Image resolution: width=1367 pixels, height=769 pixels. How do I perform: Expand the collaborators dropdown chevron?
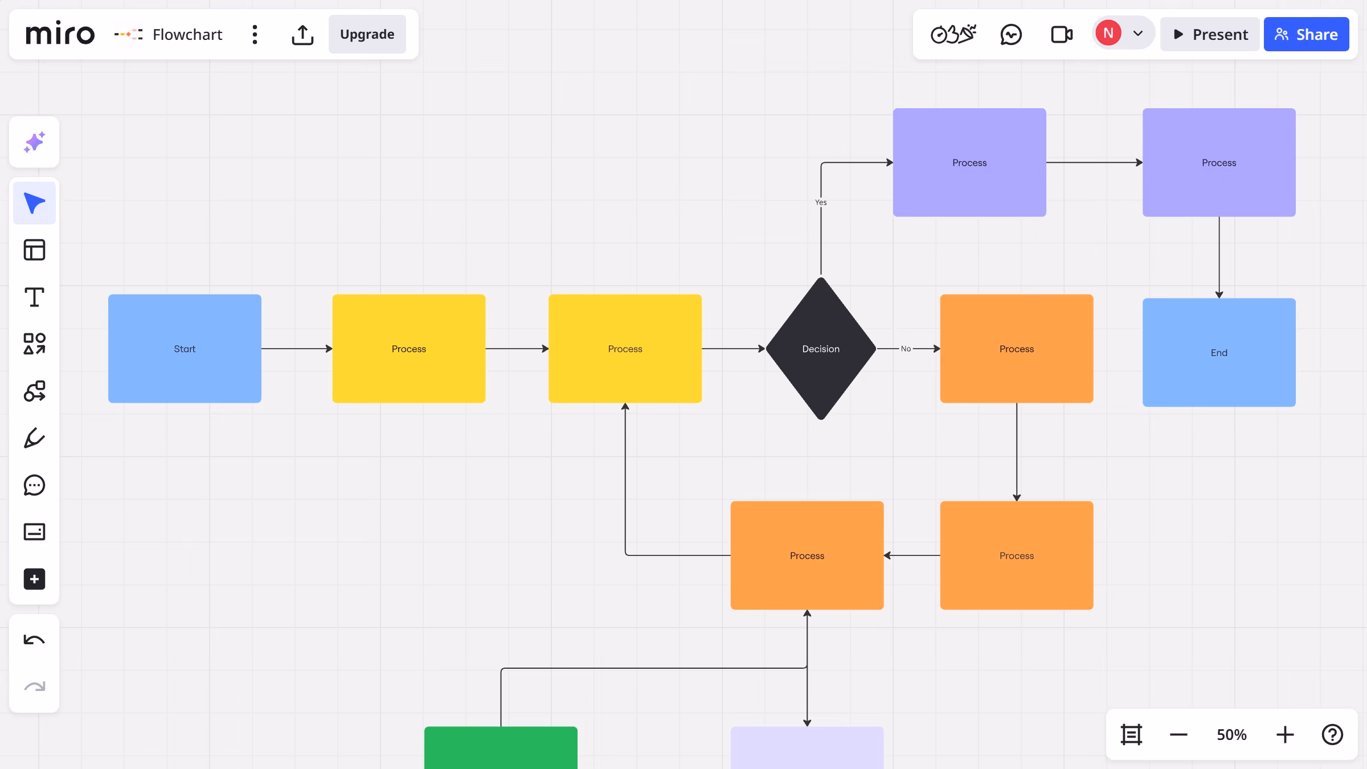click(1138, 33)
